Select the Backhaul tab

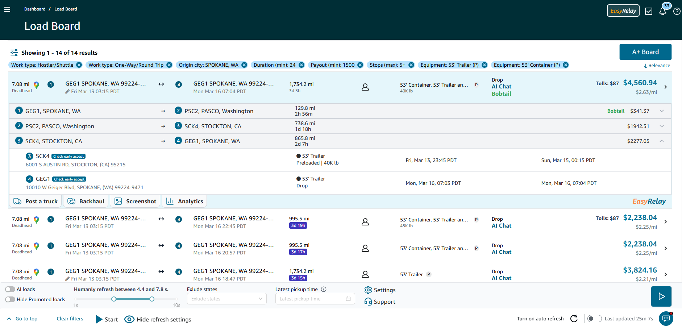[x=86, y=201]
